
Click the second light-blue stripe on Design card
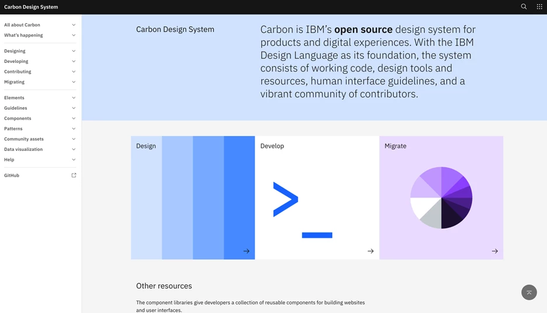click(177, 198)
